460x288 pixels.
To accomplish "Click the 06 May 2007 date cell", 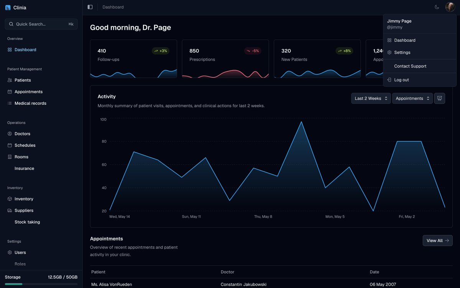I will [x=383, y=285].
